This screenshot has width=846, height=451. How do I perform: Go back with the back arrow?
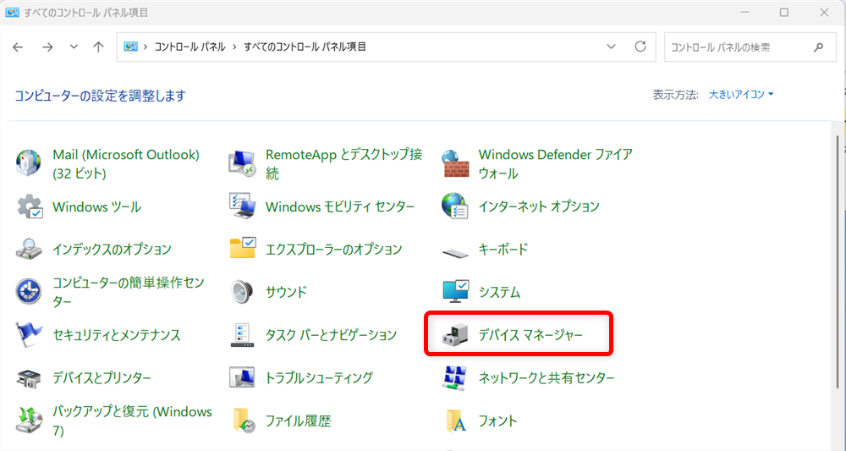18,47
